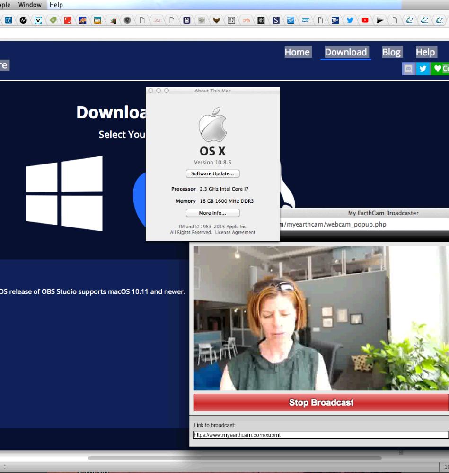Open the black square glyph pinned tab
Screen dimensions: 449x473
(261, 20)
